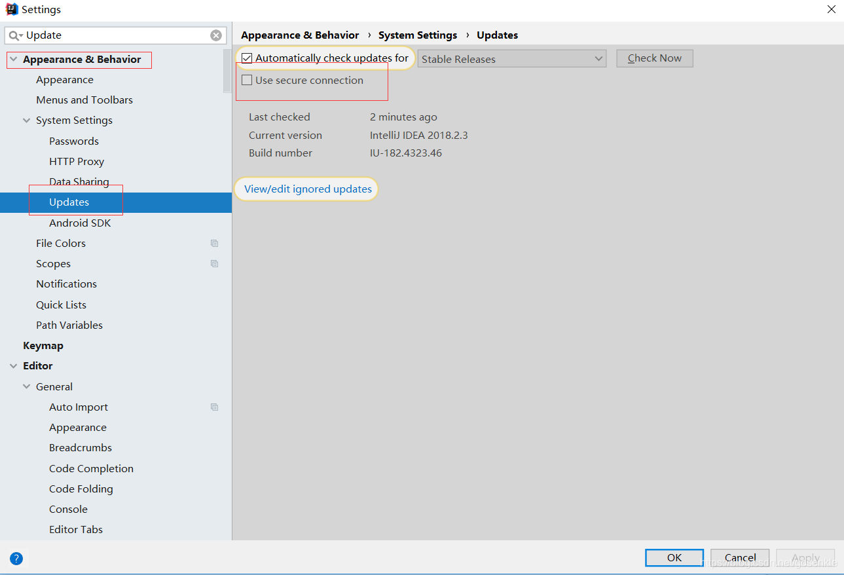The height and width of the screenshot is (575, 844).
Task: Click the project-level icon beside Scopes
Action: point(214,263)
